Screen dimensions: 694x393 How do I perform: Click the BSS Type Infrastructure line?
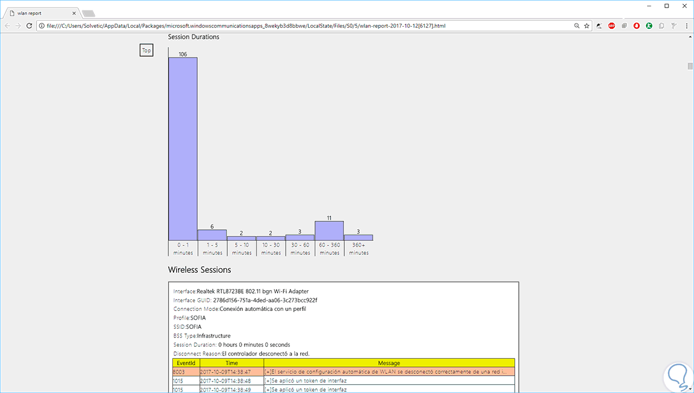click(x=202, y=335)
